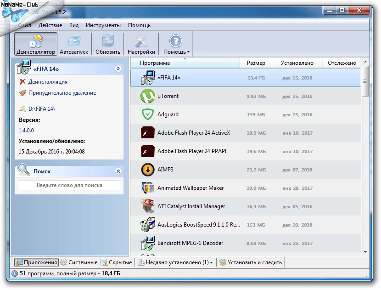
Task: Open the Помощь menu in menu bar
Action: (x=139, y=25)
